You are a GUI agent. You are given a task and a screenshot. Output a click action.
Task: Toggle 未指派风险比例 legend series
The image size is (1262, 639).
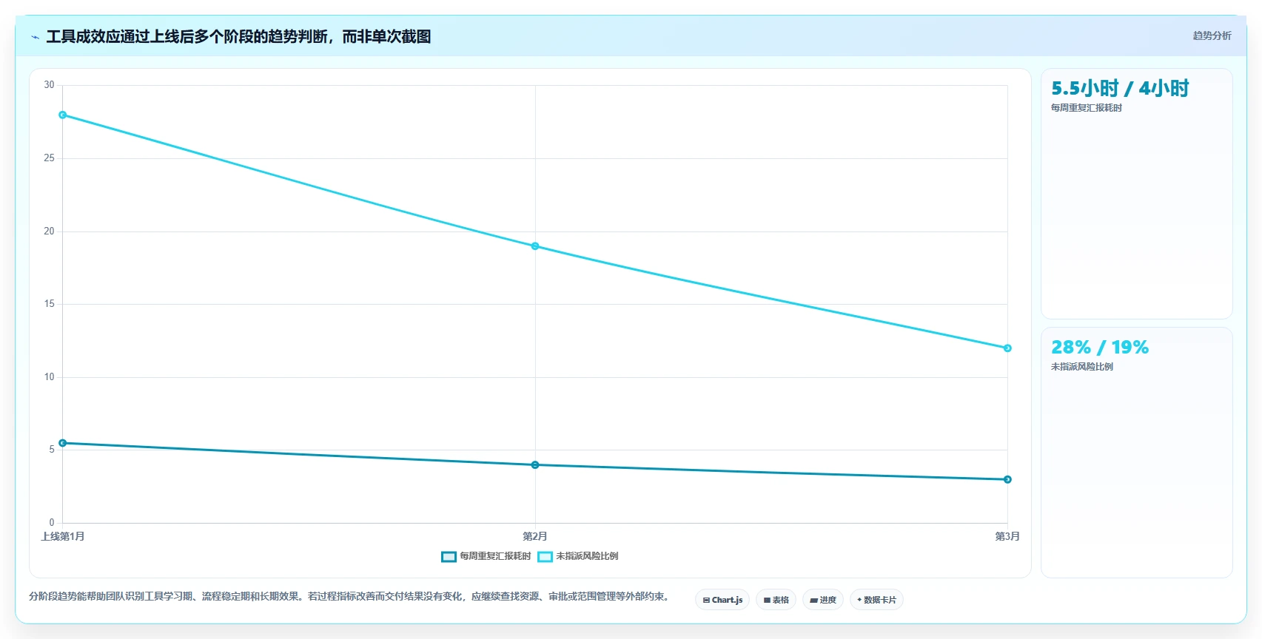pyautogui.click(x=578, y=556)
